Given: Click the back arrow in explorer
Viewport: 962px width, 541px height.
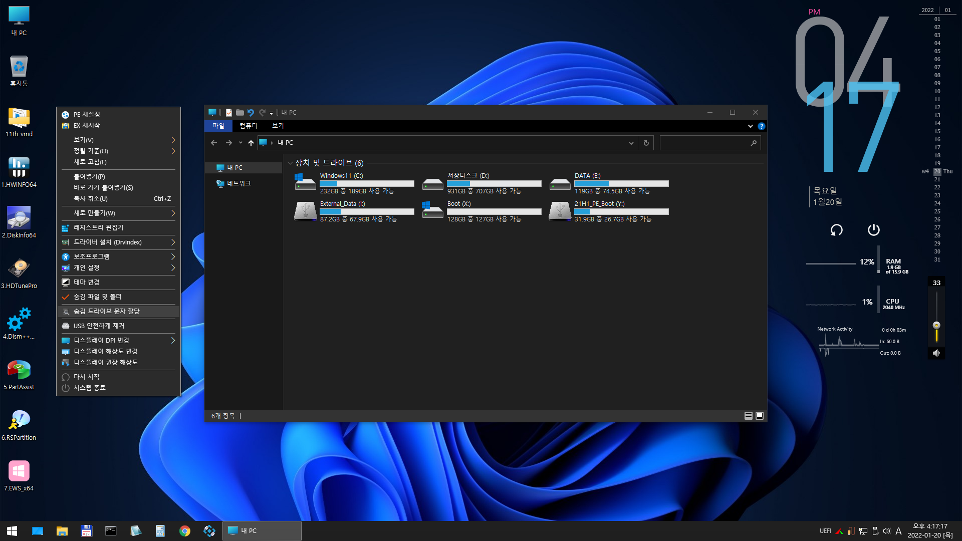Looking at the screenshot, I should [x=214, y=143].
